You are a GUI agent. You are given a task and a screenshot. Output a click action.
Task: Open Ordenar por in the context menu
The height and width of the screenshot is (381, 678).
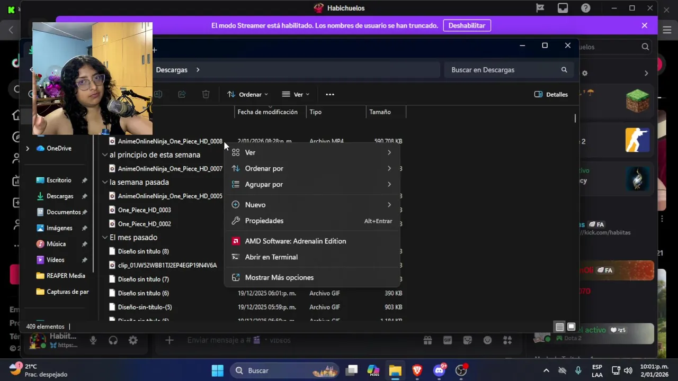point(313,168)
